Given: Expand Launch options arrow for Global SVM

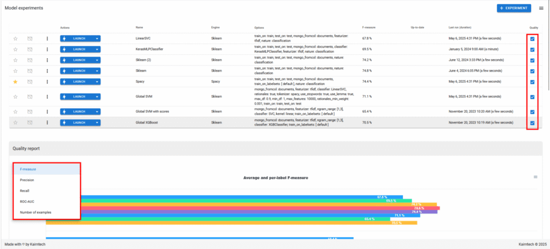Looking at the screenshot, I should pos(97,97).
